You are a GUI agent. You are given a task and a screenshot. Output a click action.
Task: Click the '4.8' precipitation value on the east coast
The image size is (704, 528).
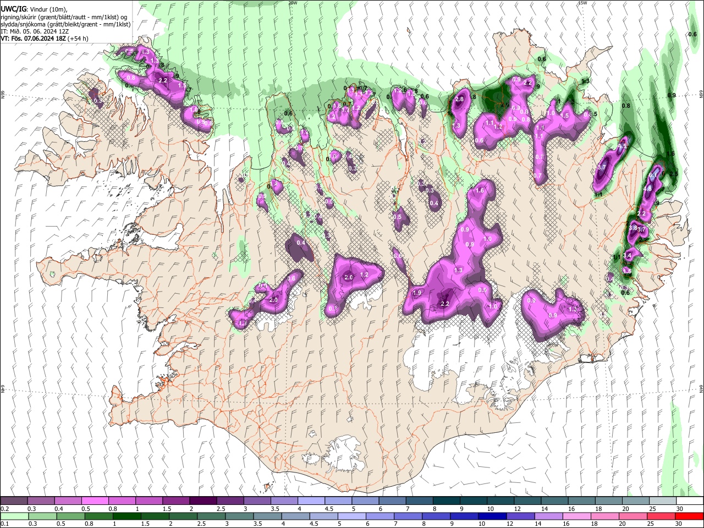point(647,189)
